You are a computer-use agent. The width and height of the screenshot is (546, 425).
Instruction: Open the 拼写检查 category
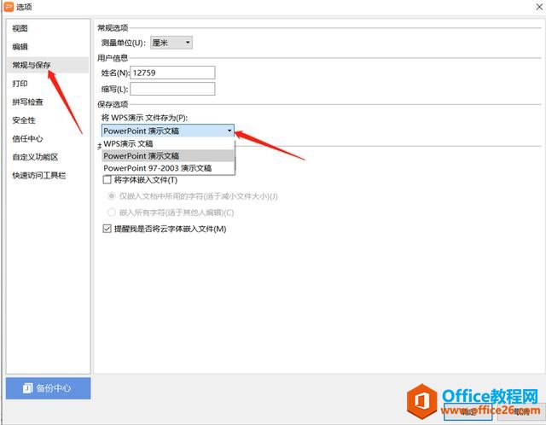[27, 102]
